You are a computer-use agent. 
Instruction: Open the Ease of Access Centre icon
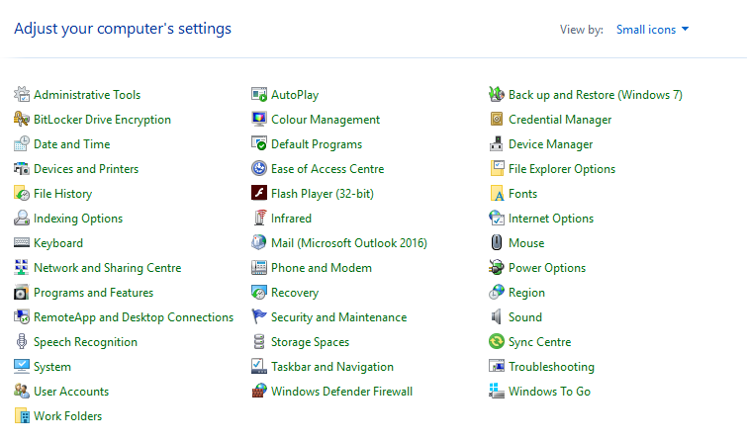259,169
